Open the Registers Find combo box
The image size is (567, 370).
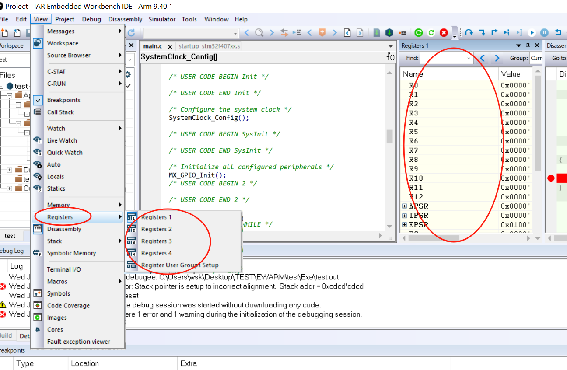[x=447, y=58]
